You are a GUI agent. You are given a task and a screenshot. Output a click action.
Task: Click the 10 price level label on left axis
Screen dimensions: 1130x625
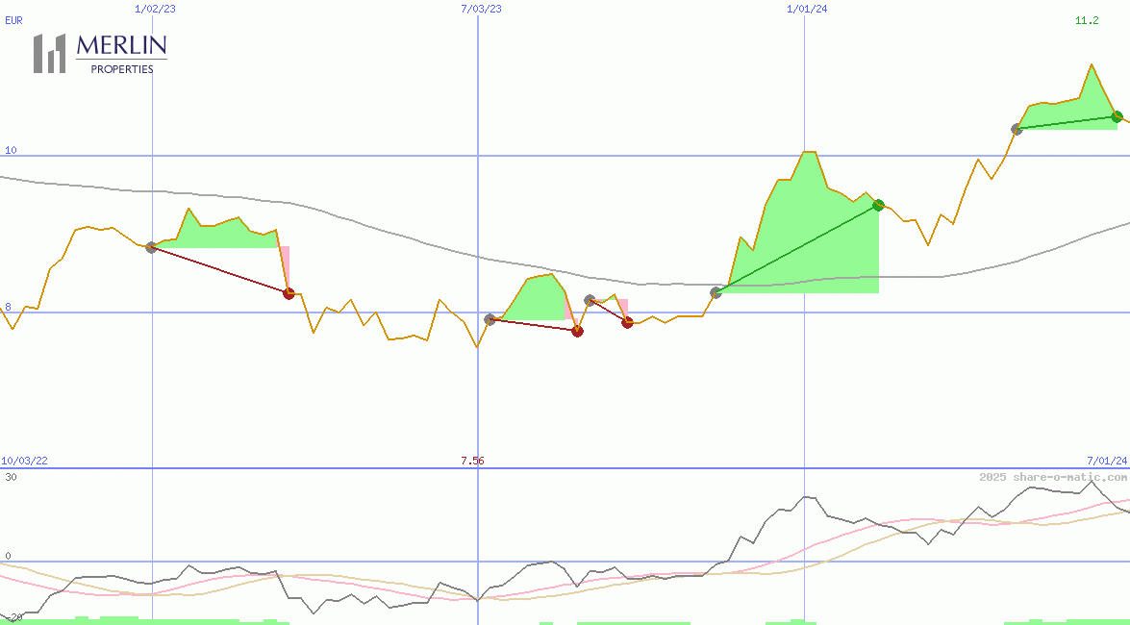[x=11, y=150]
